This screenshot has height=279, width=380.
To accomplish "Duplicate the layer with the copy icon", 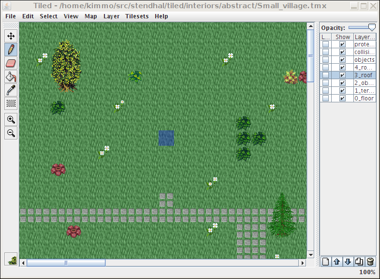I will pos(359,262).
